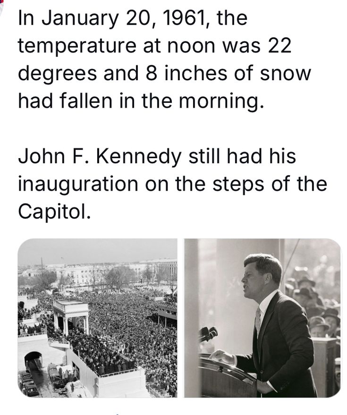Tap the partial profile avatar at top-left
347x415 pixels.
(1, 4)
